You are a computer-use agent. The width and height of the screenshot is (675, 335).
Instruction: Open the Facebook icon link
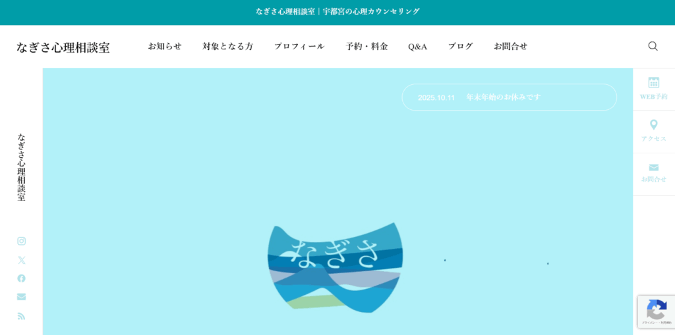tap(21, 278)
